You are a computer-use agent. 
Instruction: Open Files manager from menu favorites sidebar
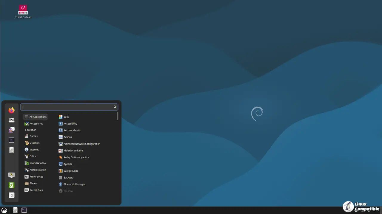11,150
